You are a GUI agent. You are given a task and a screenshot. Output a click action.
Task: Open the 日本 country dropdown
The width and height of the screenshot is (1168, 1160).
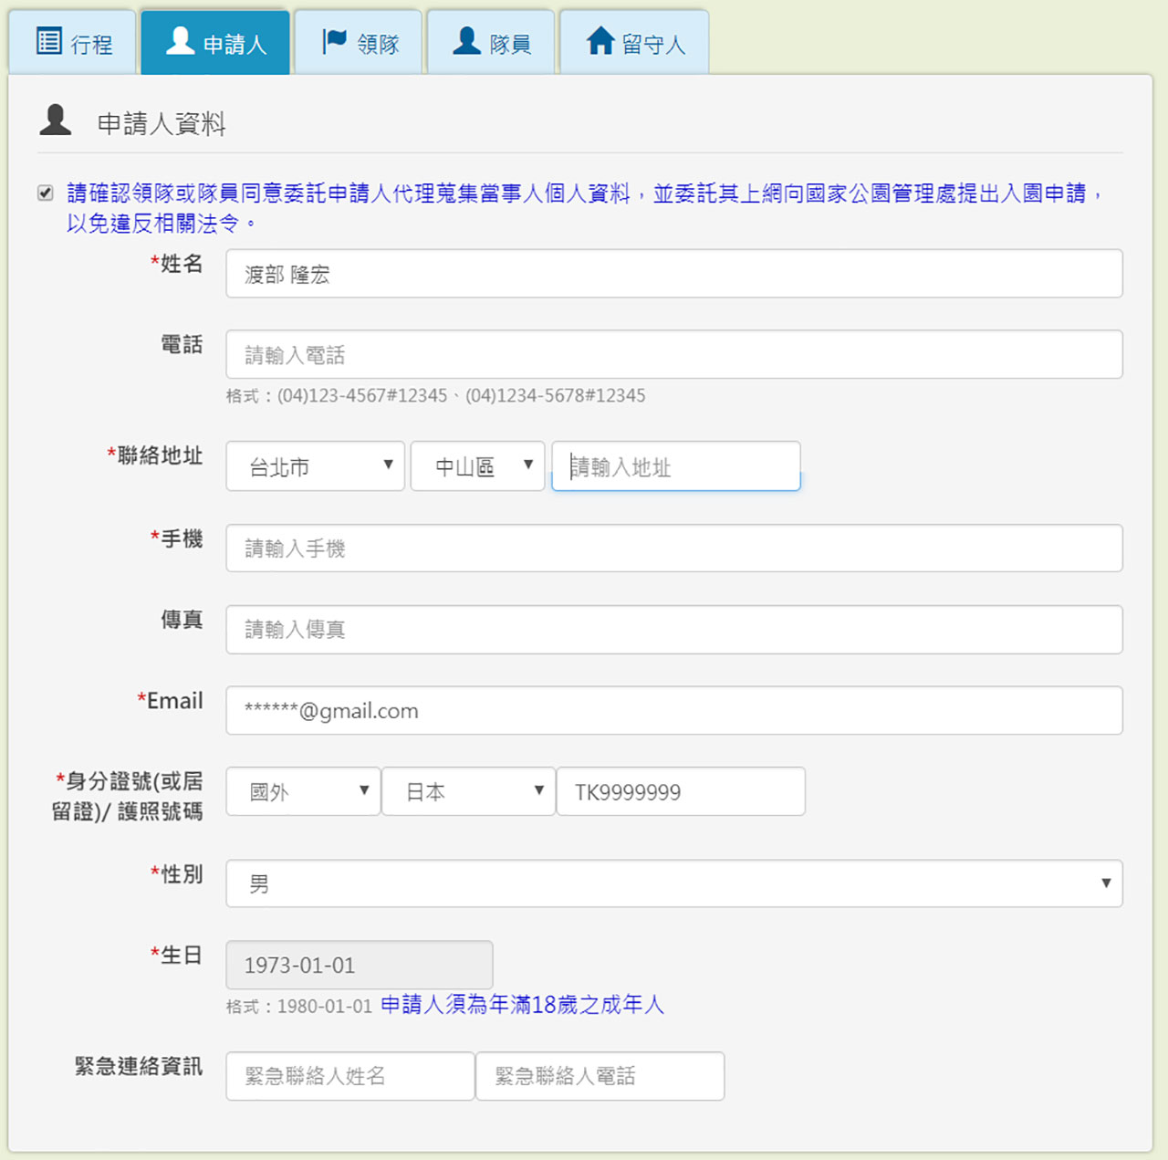(468, 791)
